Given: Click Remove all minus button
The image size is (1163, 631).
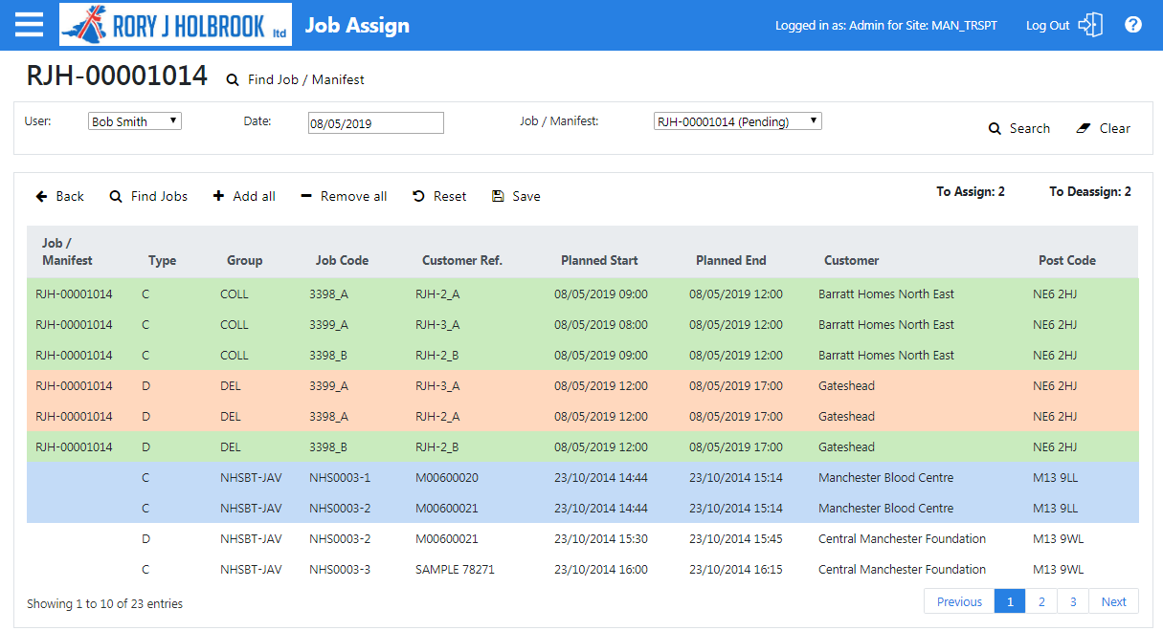Looking at the screenshot, I should pyautogui.click(x=344, y=196).
